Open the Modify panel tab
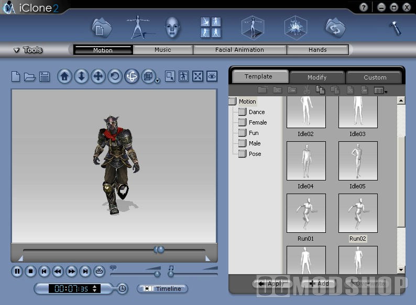 tap(317, 77)
